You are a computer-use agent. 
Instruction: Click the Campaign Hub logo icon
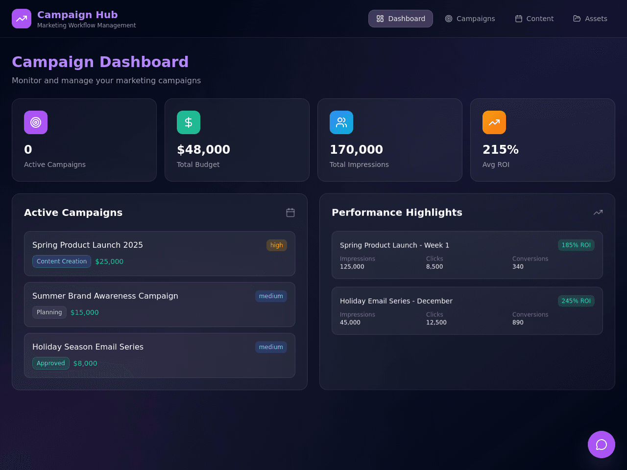[22, 19]
